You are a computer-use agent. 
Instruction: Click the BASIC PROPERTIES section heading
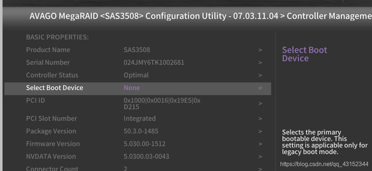point(57,37)
